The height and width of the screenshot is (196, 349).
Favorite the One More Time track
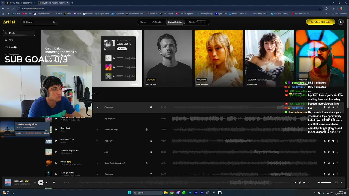333,141
